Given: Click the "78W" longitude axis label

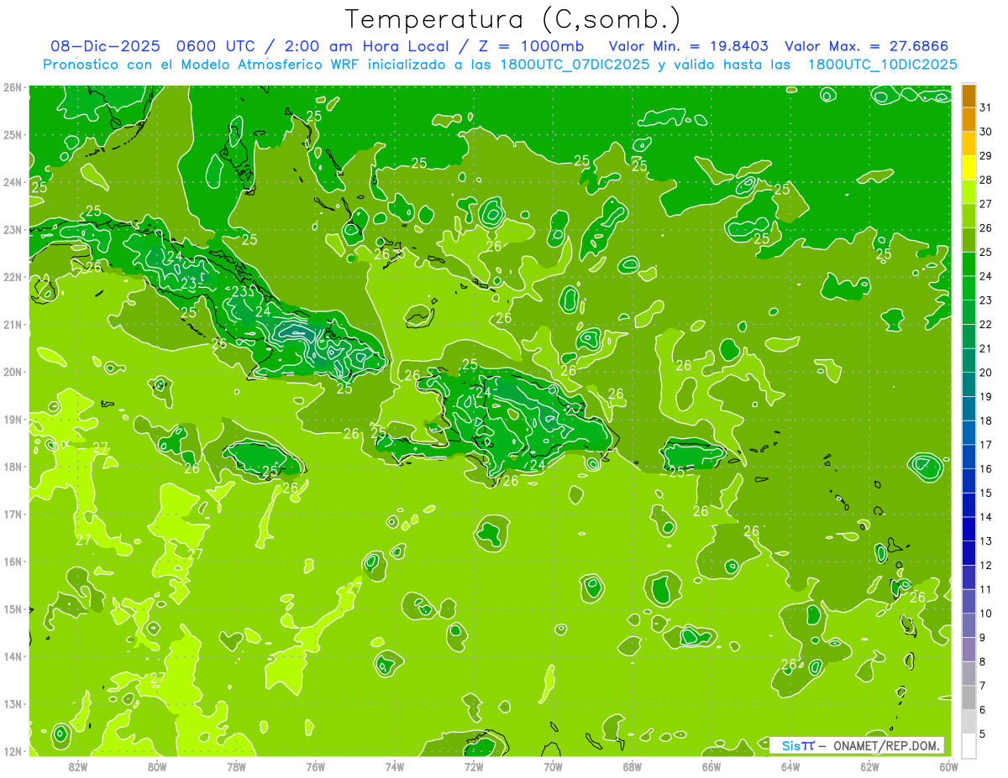Looking at the screenshot, I should click(236, 766).
